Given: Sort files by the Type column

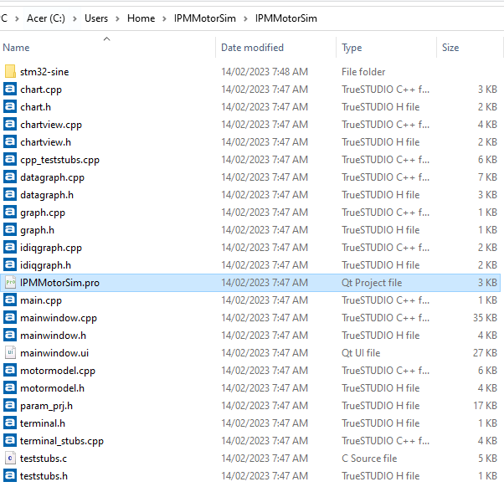Looking at the screenshot, I should click(352, 48).
